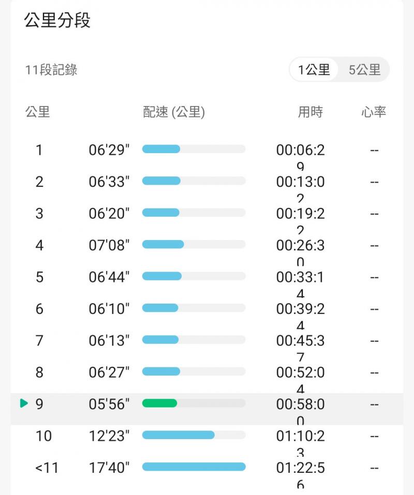This screenshot has height=495, width=414.
Task: Tap pace 06'33" in kilometer 2 row
Action: (x=109, y=182)
